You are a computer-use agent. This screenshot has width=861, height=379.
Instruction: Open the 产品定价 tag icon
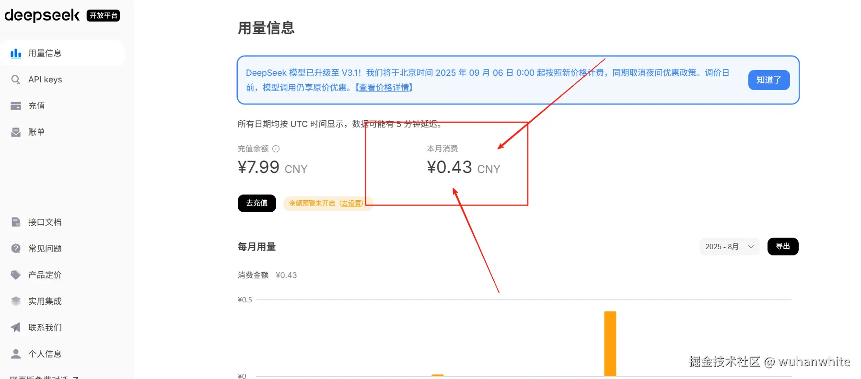point(16,275)
